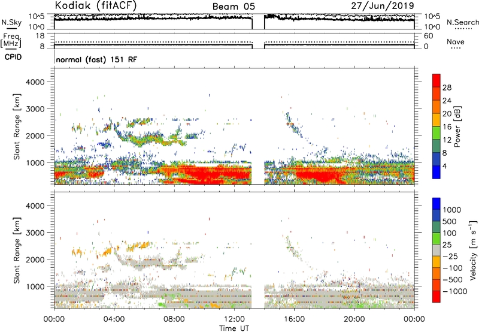Click the '-1000' label on the velocity colorbar
The width and height of the screenshot is (479, 332).
[454, 291]
